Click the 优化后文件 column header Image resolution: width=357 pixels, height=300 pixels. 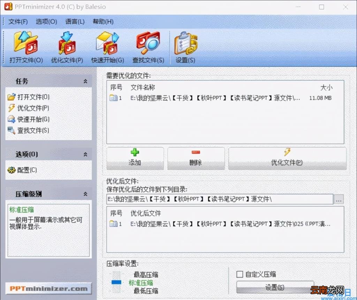[x=146, y=213]
